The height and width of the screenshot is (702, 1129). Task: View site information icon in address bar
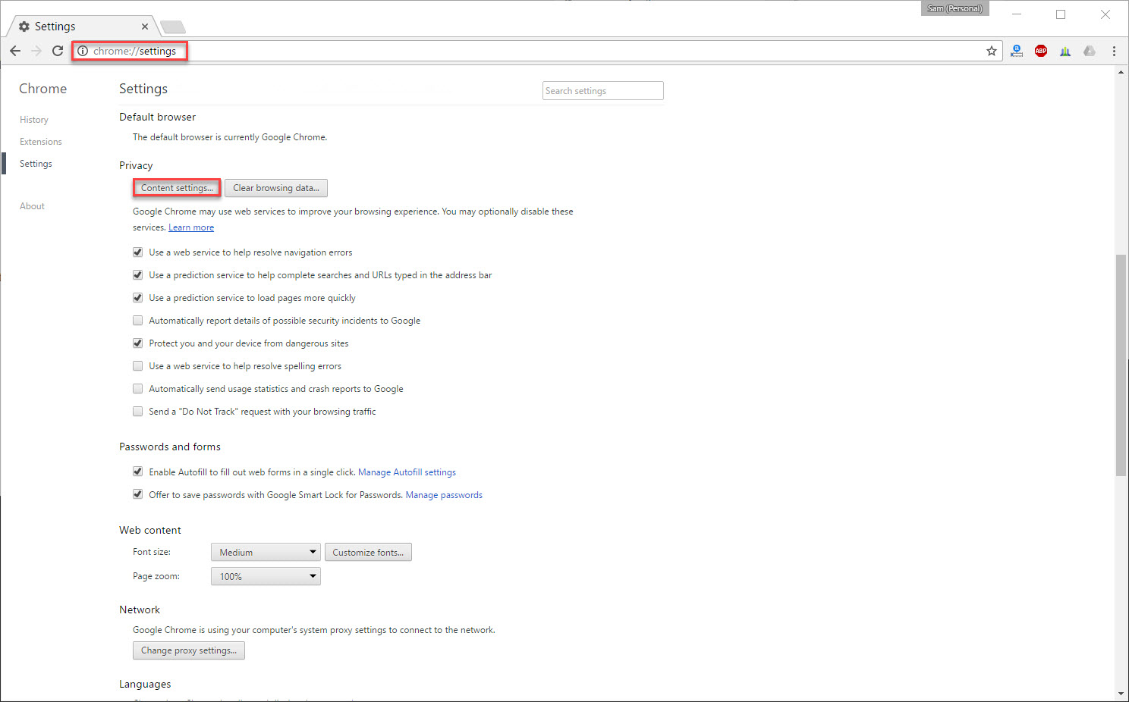click(83, 51)
